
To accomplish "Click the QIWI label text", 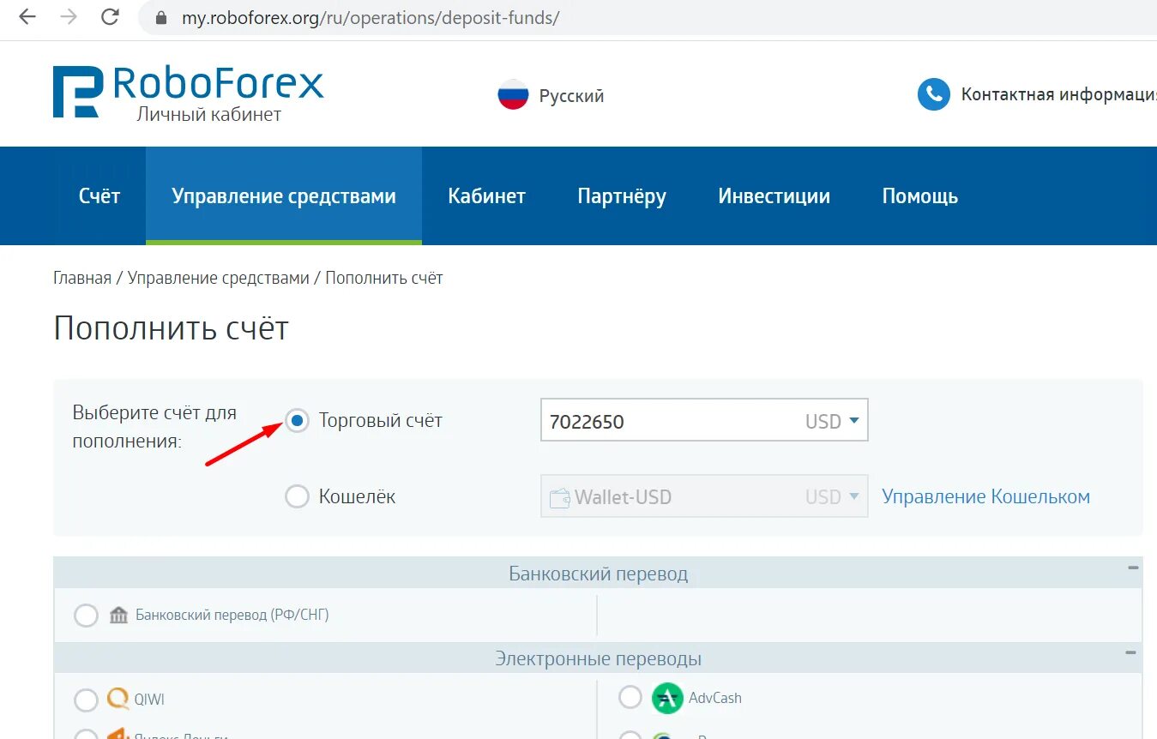I will 149,700.
